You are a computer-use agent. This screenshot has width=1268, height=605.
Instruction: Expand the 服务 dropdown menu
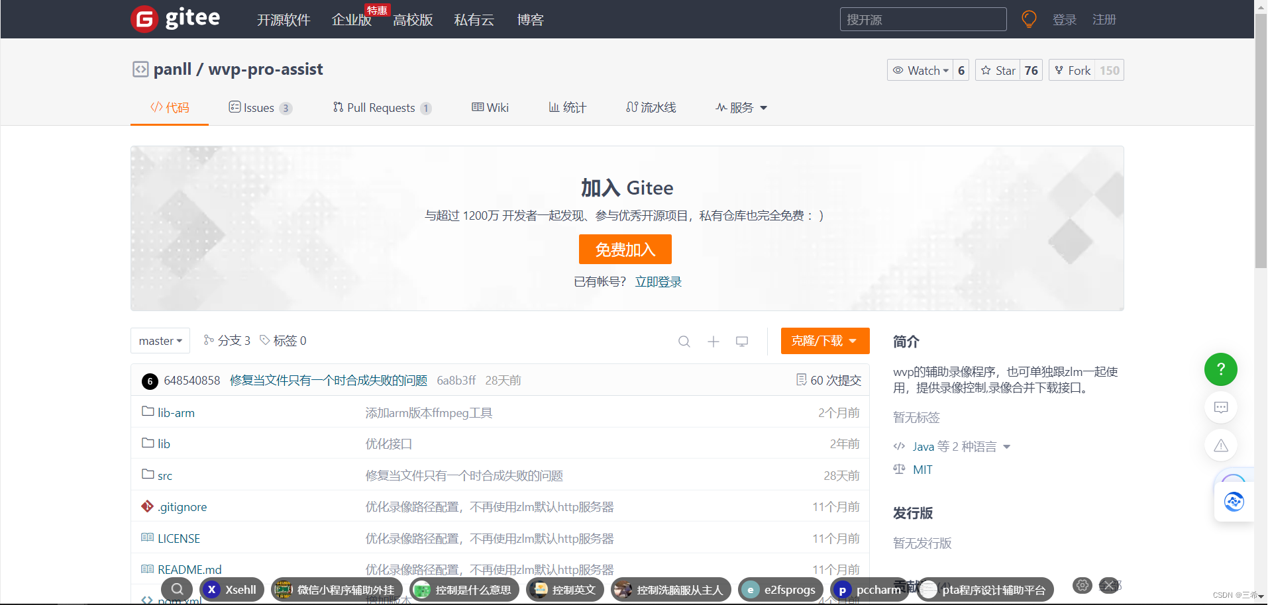[x=741, y=107]
